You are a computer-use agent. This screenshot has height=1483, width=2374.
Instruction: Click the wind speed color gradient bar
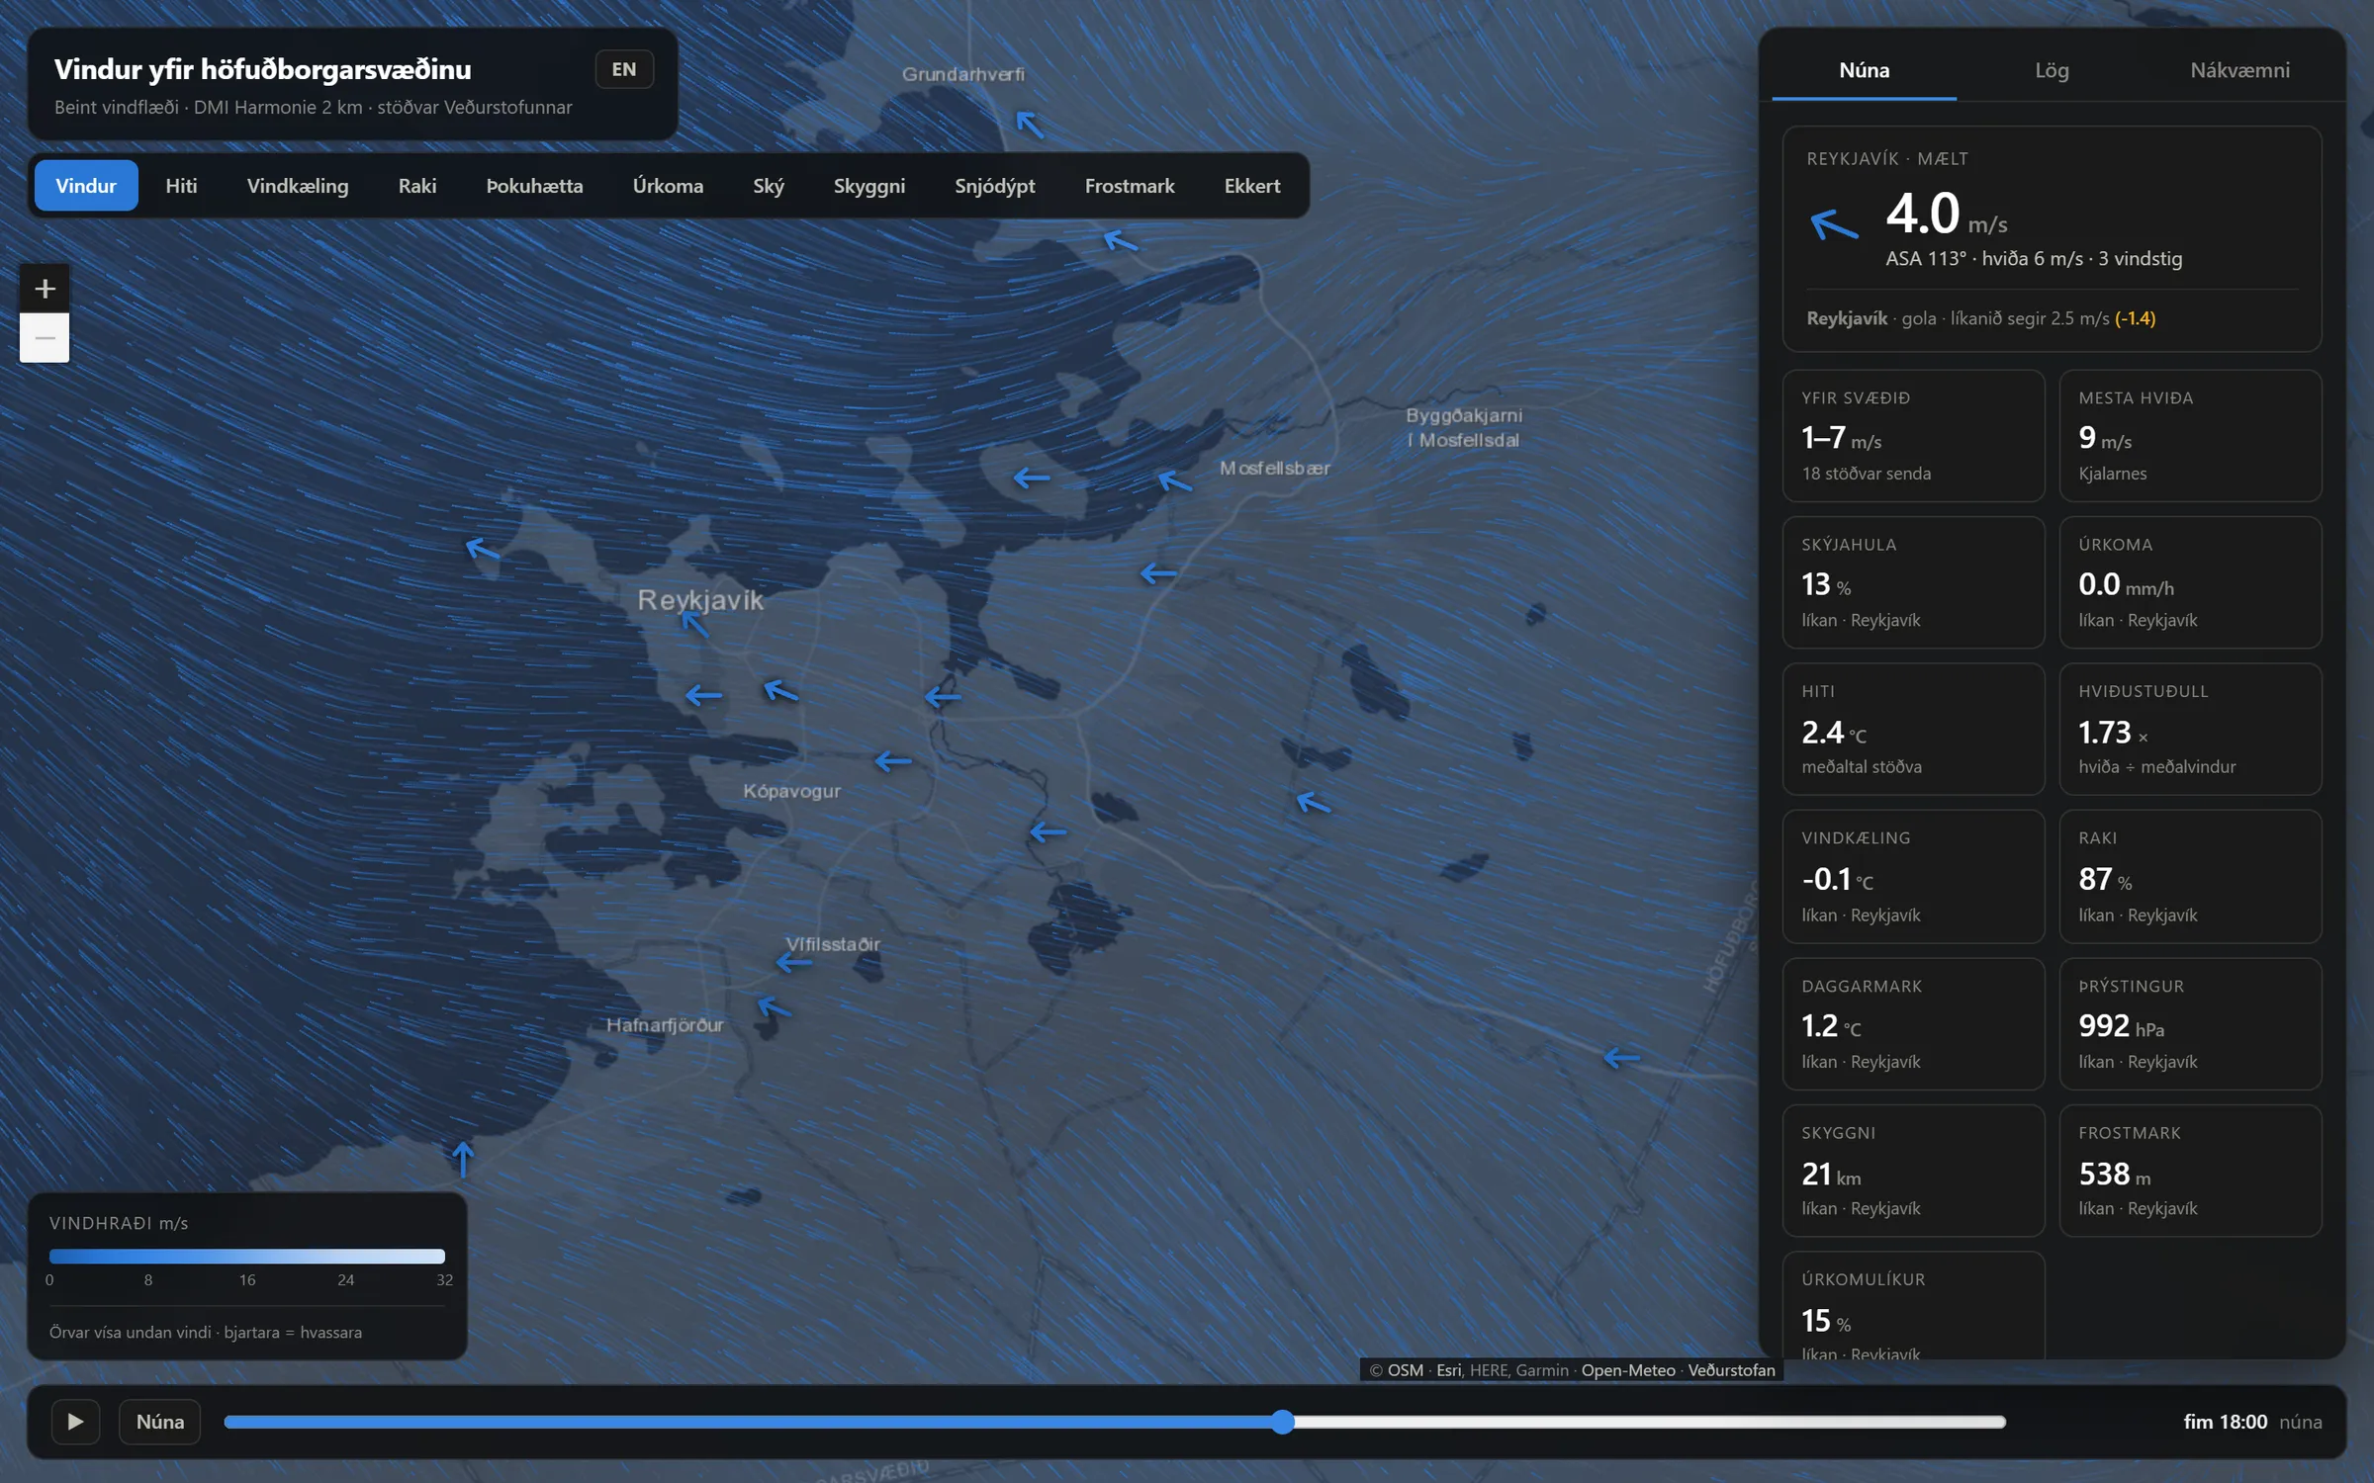[247, 1256]
